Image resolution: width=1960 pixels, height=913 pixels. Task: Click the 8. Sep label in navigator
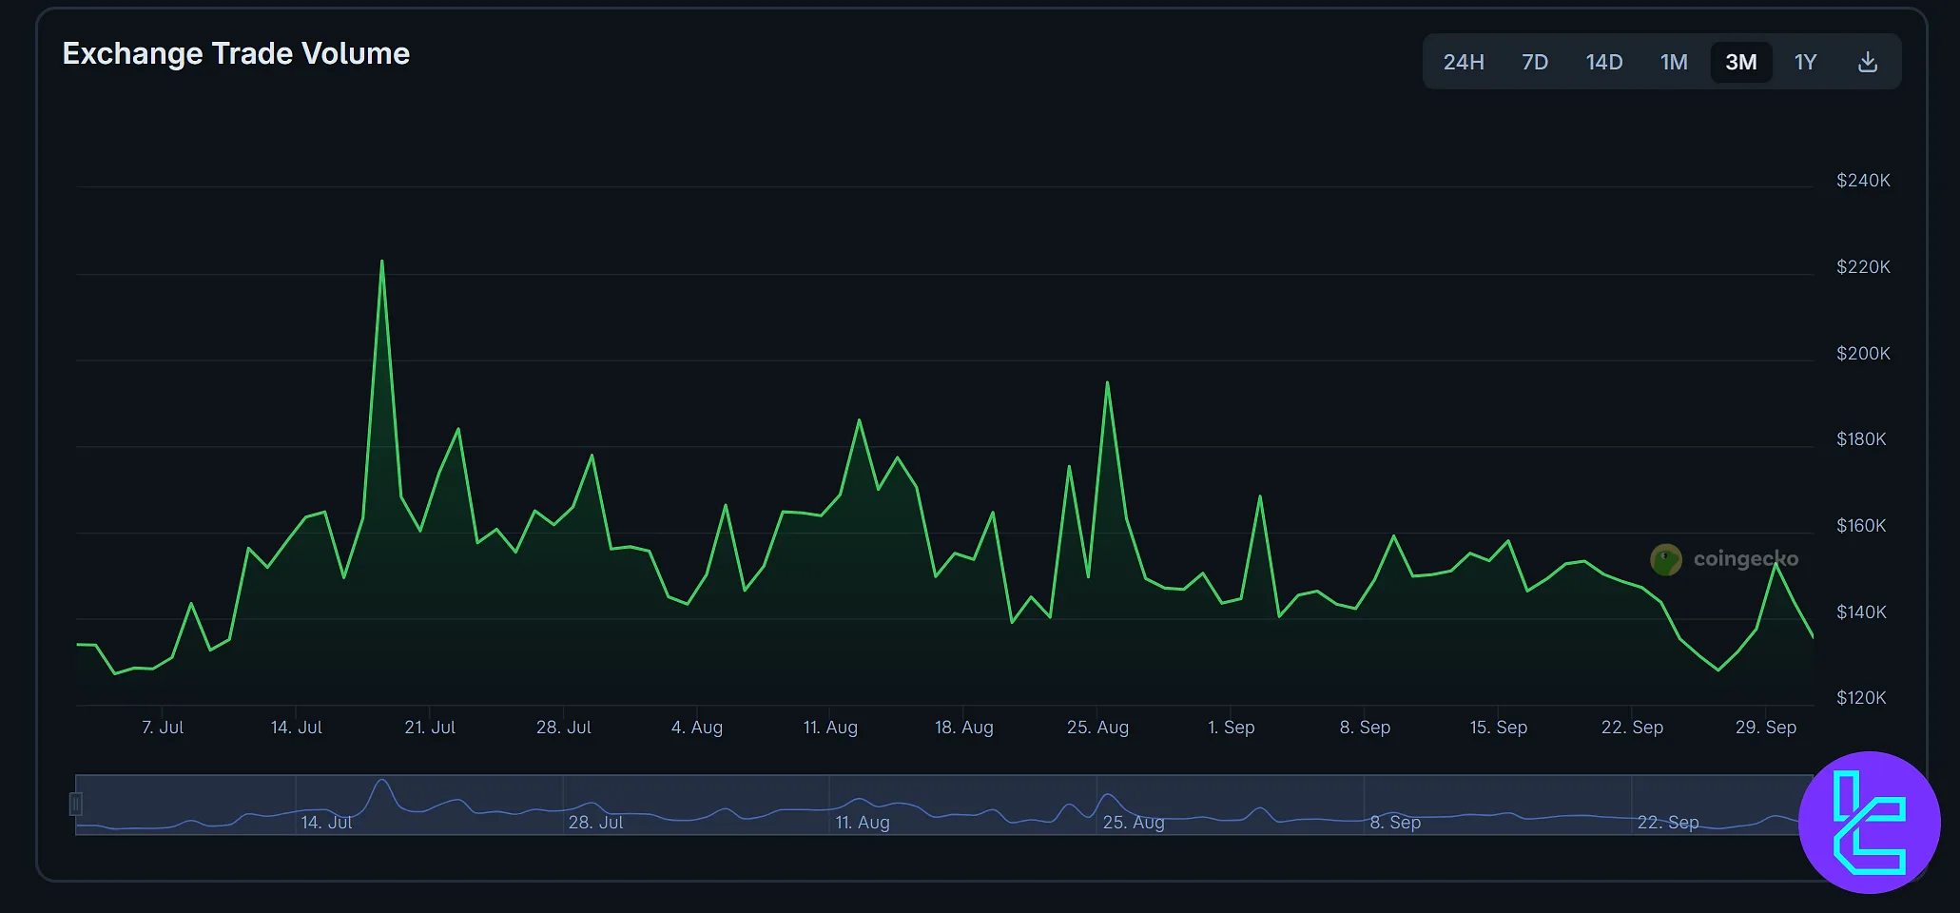click(x=1395, y=823)
